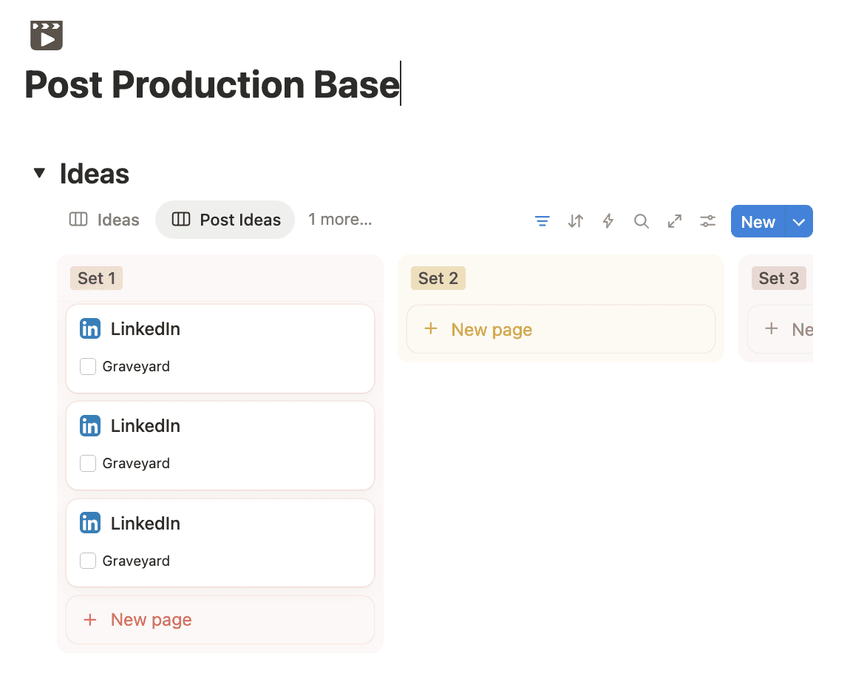Viewport: 850px width, 679px height.
Task: Open the filter icon in toolbar
Action: coord(542,221)
